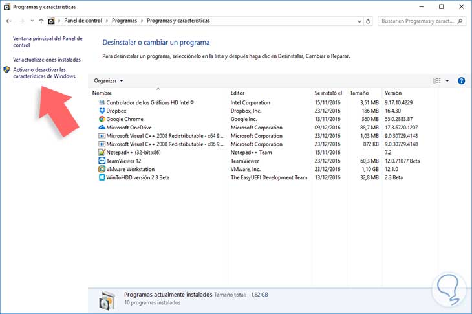This screenshot has height=314, width=472.
Task: Open the Panel de control breadcrumb
Action: click(x=83, y=21)
